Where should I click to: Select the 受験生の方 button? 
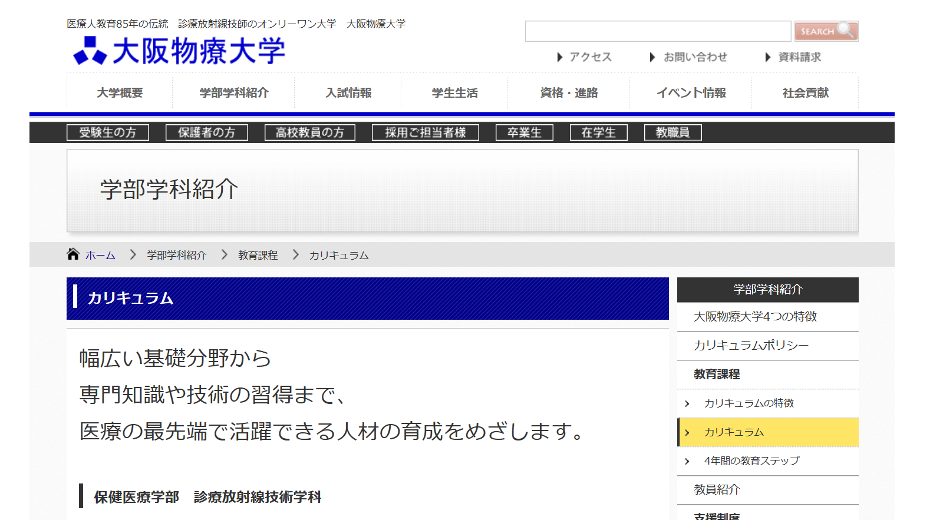point(108,132)
